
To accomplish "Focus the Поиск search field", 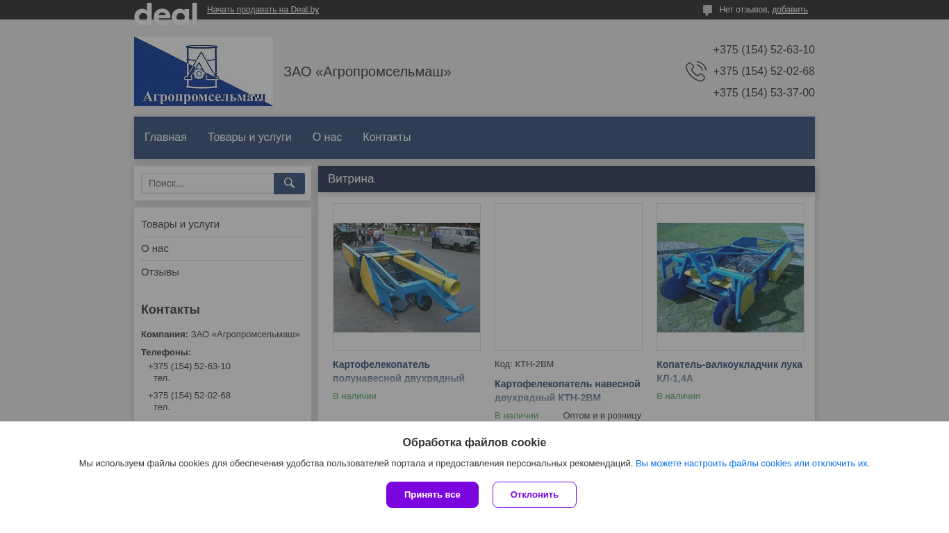I will coord(208,183).
